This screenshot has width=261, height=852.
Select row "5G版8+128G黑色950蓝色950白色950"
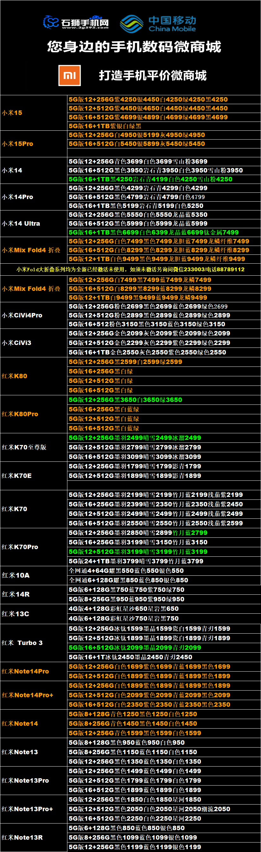coord(164,742)
